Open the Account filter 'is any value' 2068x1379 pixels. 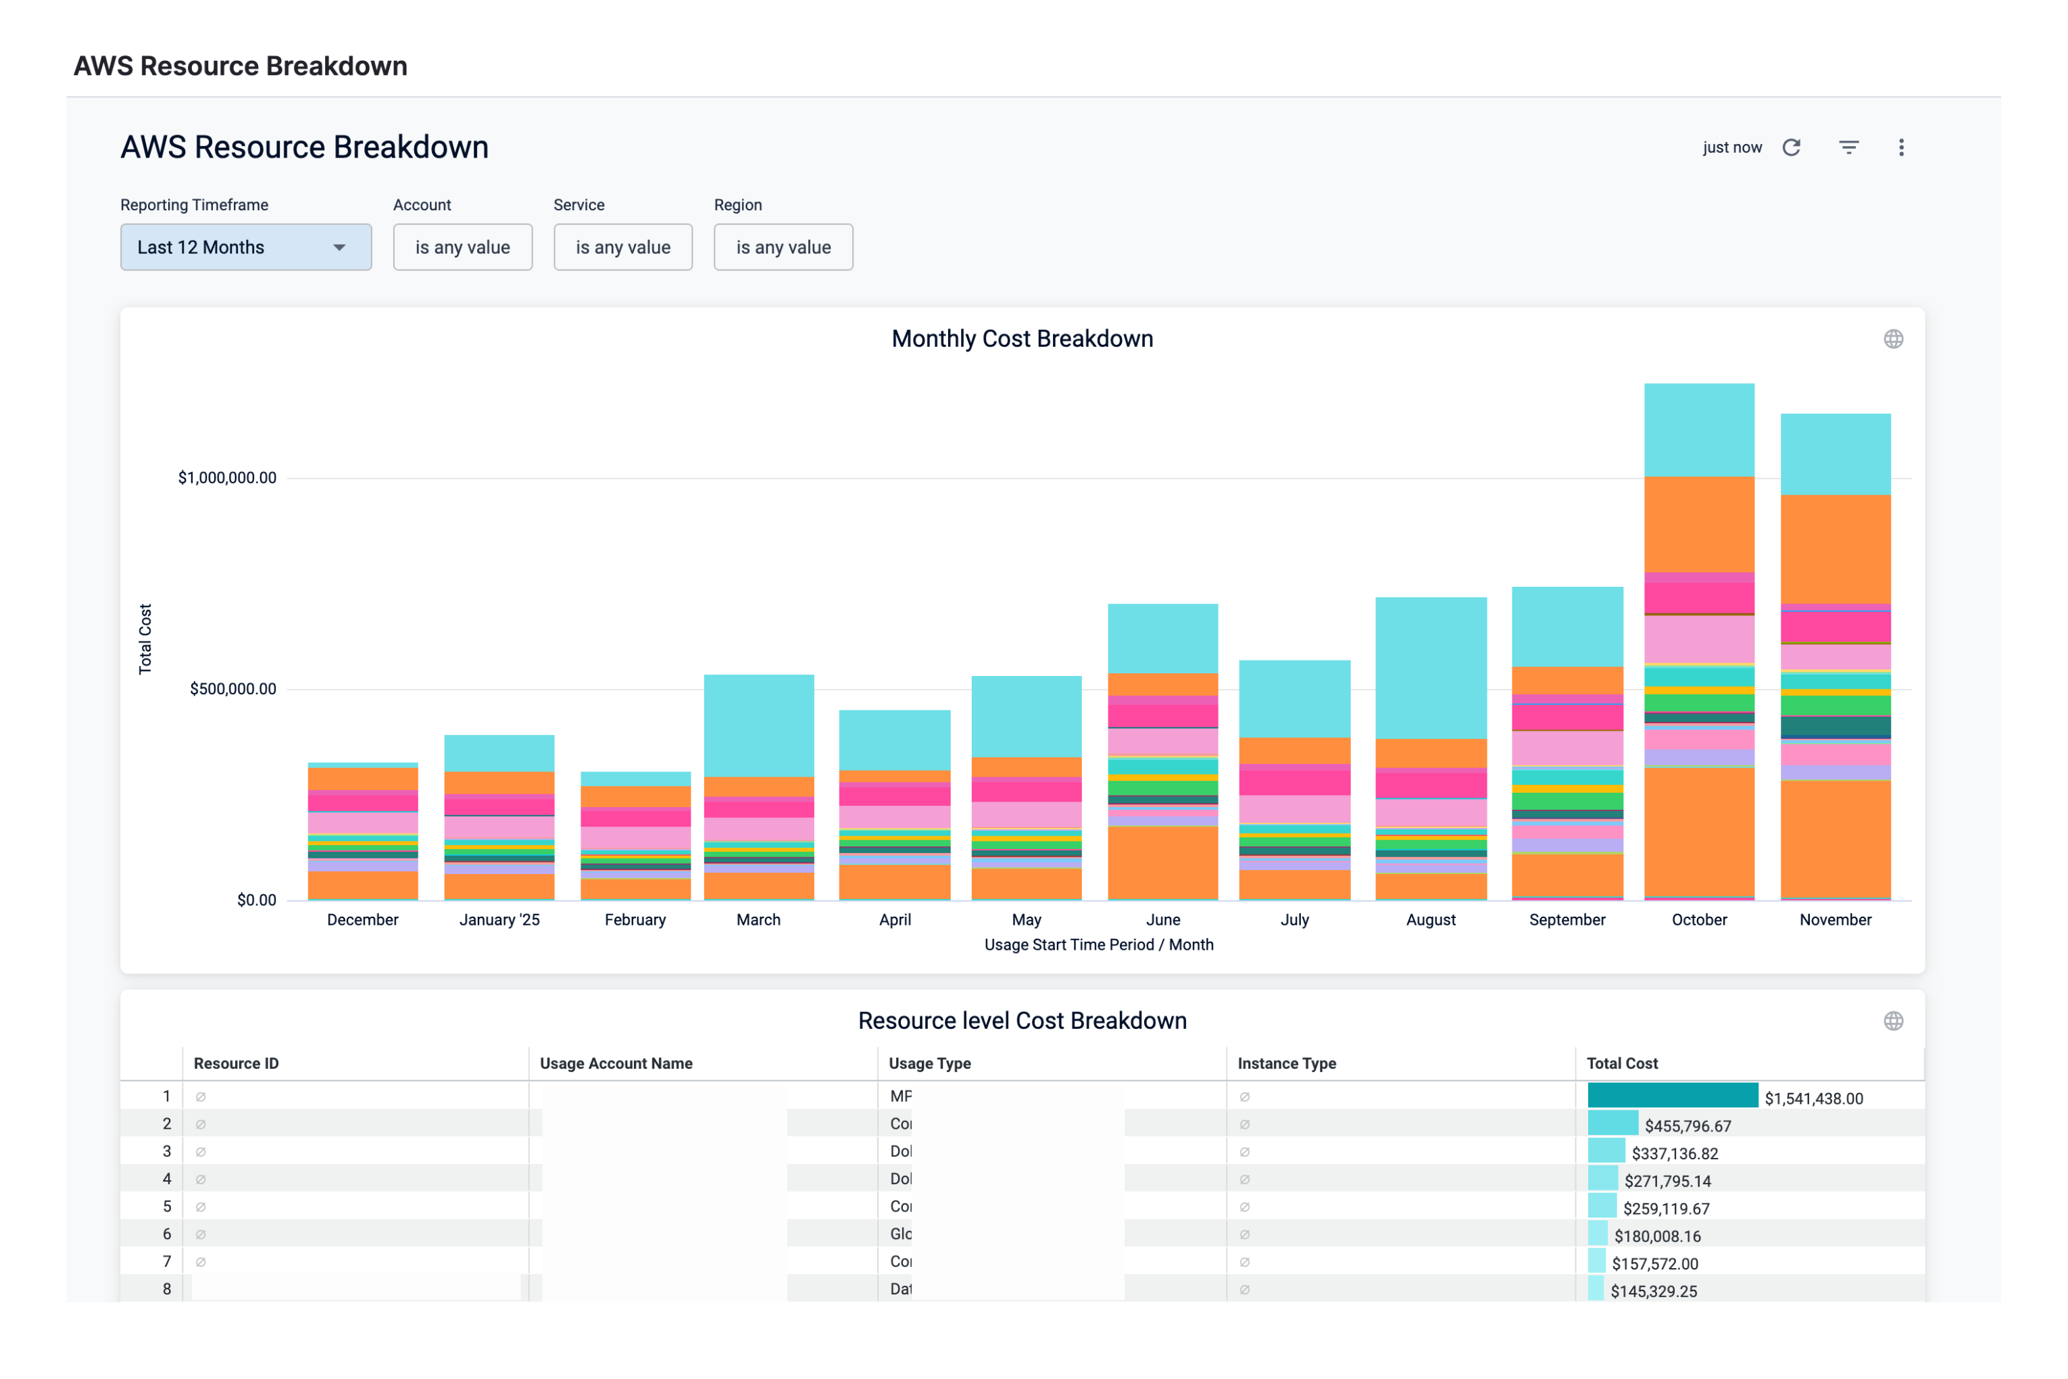click(x=462, y=247)
